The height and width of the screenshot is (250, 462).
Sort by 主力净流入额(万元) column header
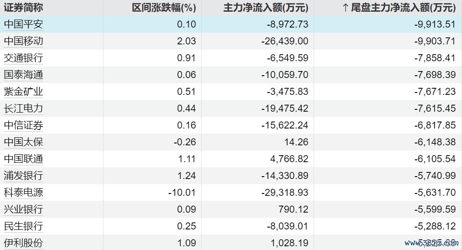pos(266,7)
